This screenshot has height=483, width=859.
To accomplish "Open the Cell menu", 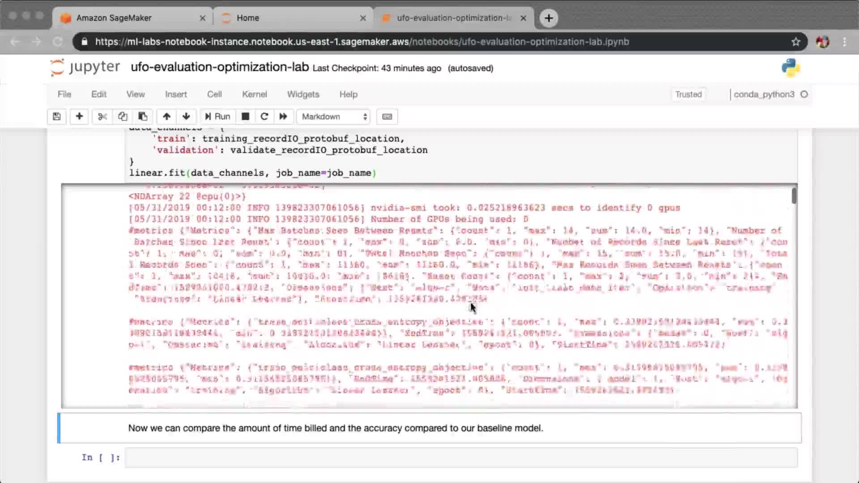I will point(214,94).
